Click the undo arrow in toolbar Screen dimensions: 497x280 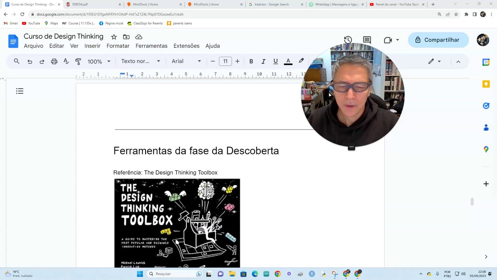30,61
